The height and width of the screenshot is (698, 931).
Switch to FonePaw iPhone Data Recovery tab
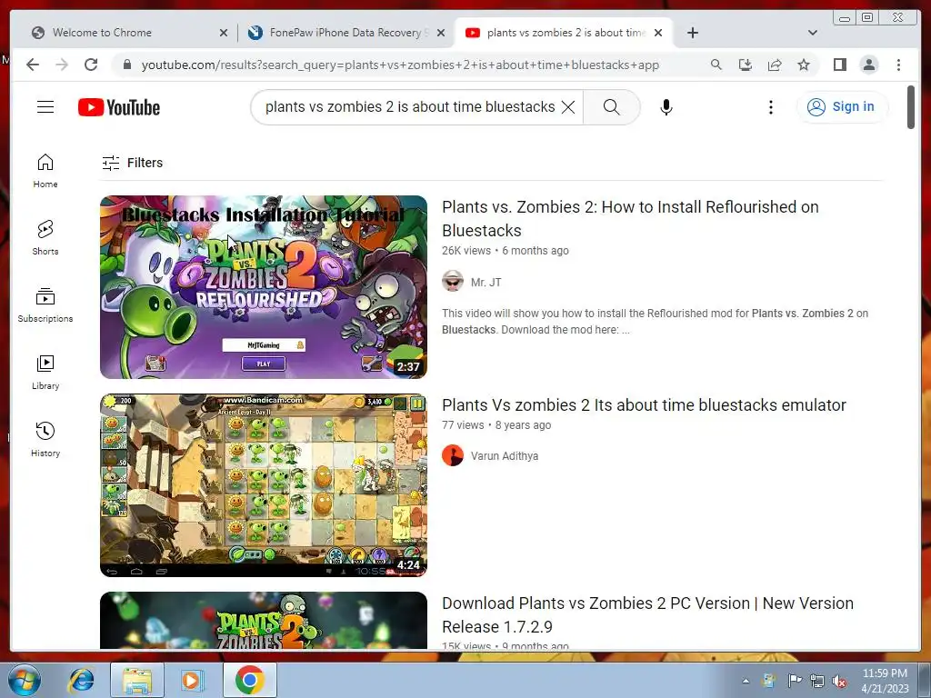pos(345,33)
